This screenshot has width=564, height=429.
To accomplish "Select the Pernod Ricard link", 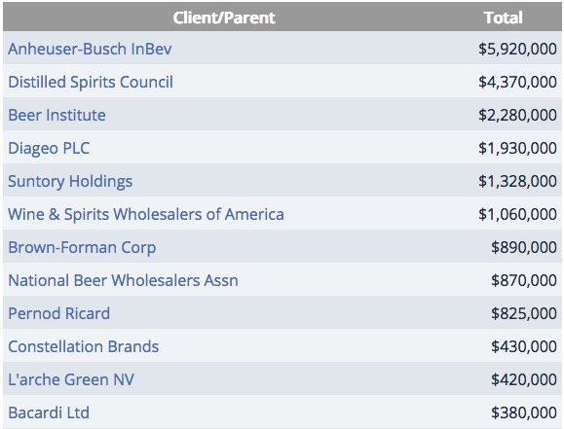I will (x=59, y=313).
